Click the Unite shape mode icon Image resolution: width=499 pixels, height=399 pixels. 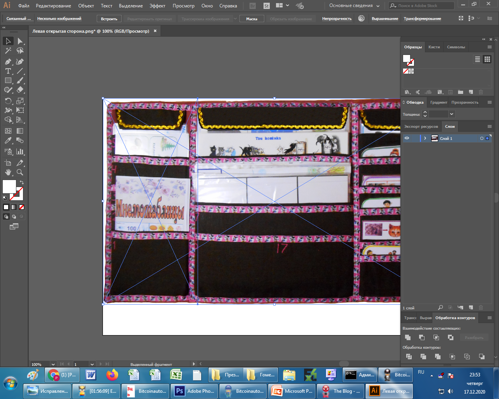tap(408, 337)
